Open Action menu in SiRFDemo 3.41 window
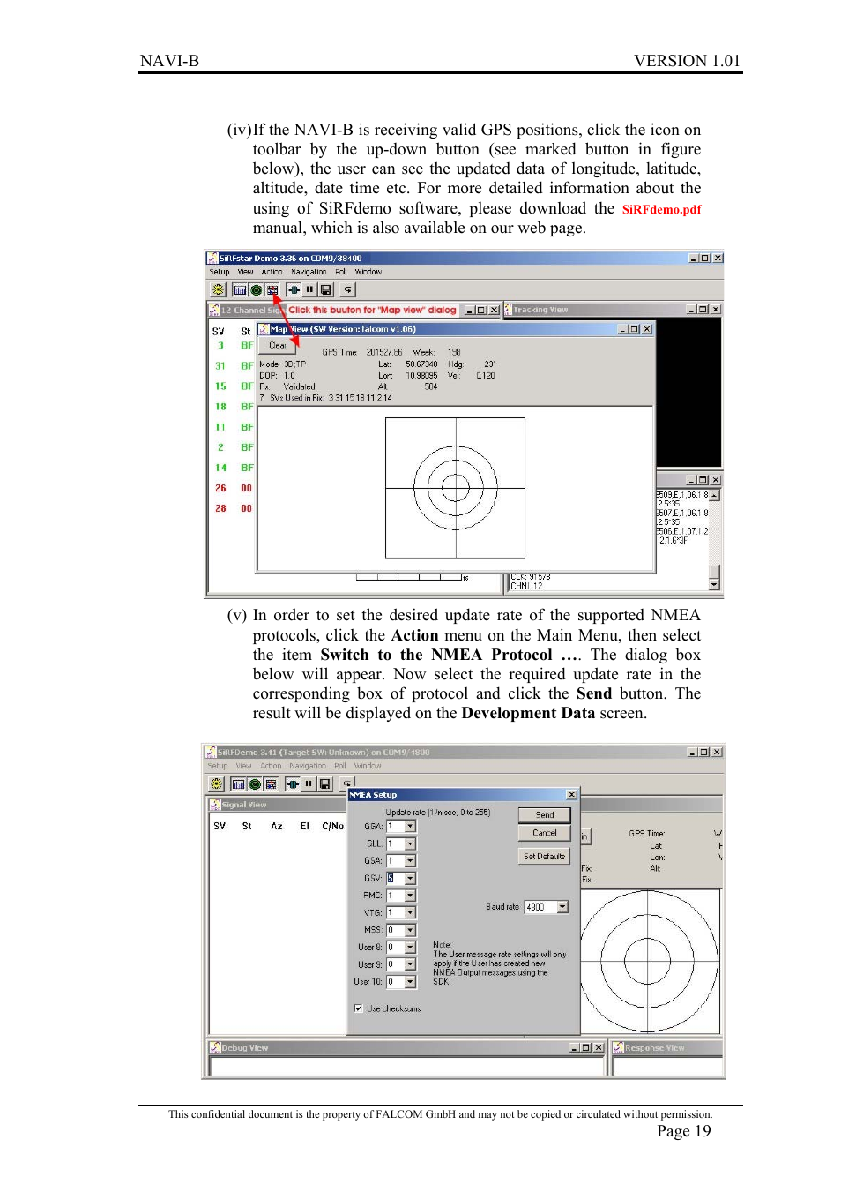This screenshot has height=1192, width=841. point(271,766)
